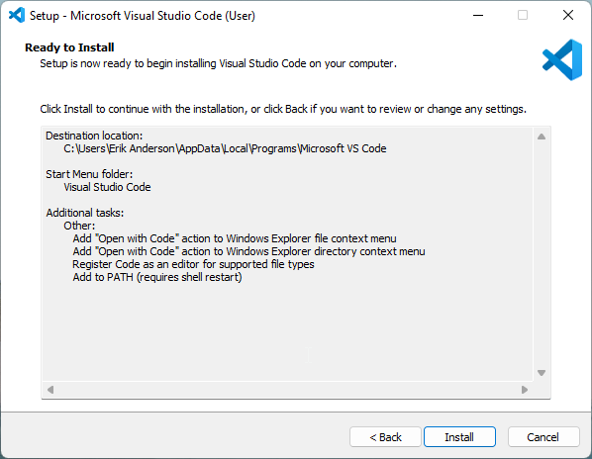Click the destination location path text
The image size is (592, 459).
(x=225, y=148)
